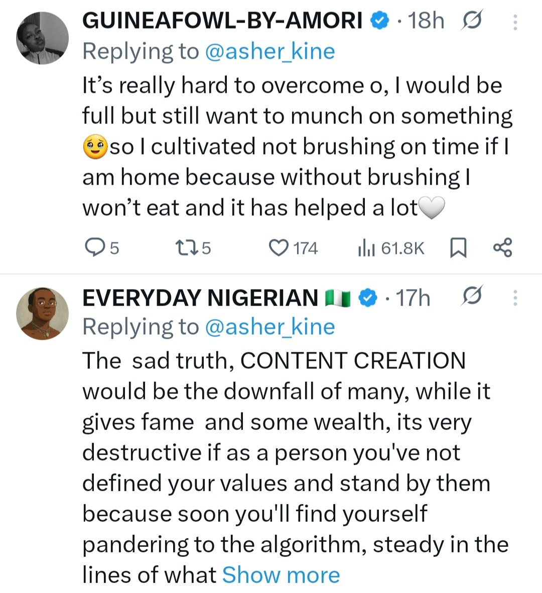Screen dimensions: 542x593
Task: Open @asher_kine mention in first reply
Action: point(270,51)
